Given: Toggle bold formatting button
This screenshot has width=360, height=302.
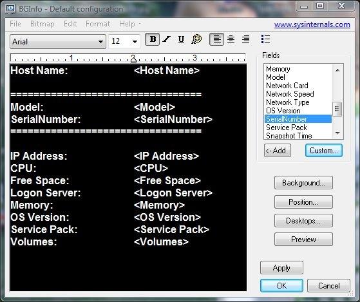Looking at the screenshot, I should pos(153,39).
